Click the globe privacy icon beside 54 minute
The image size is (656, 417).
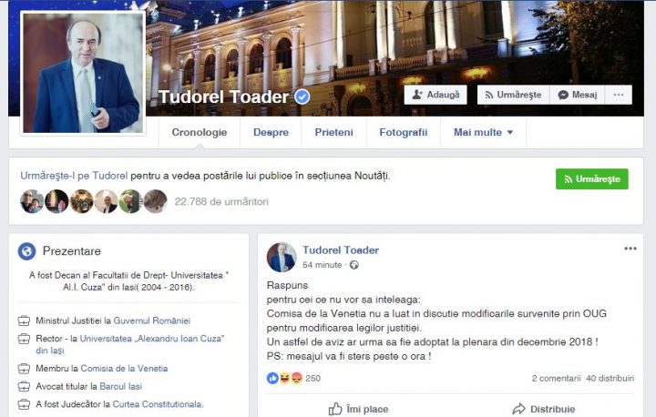[x=354, y=265]
